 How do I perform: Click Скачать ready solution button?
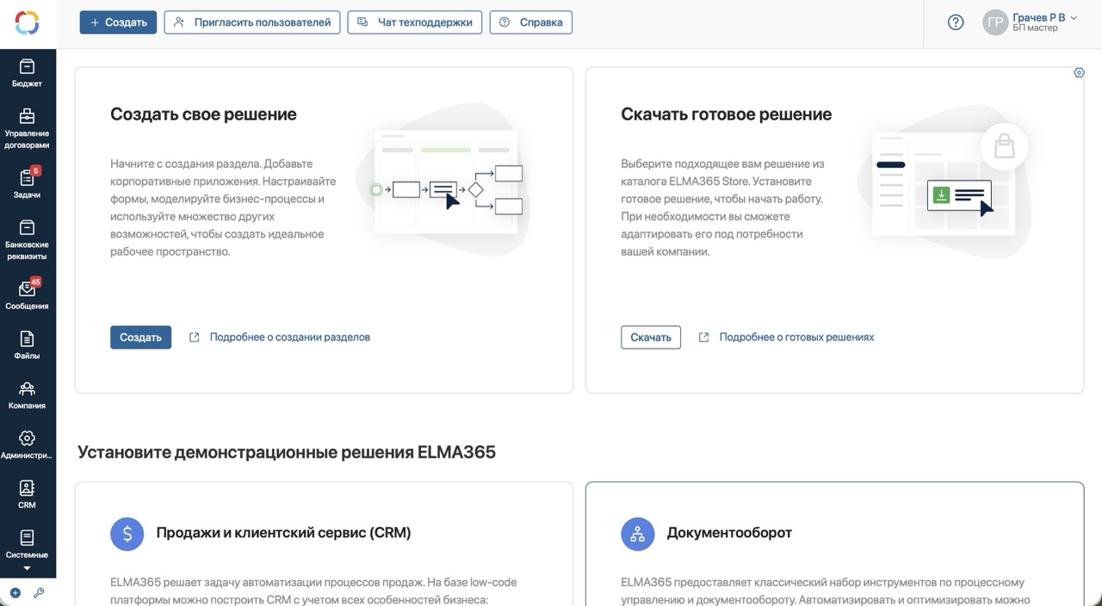pos(651,337)
